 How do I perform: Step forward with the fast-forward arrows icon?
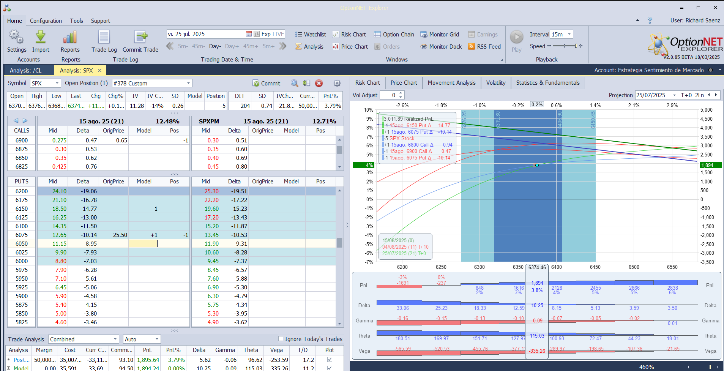click(282, 46)
